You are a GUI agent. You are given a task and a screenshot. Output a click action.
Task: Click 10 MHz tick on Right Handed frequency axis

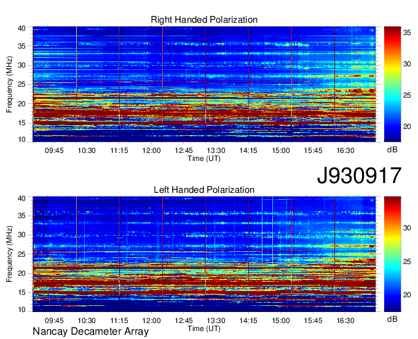(22, 139)
